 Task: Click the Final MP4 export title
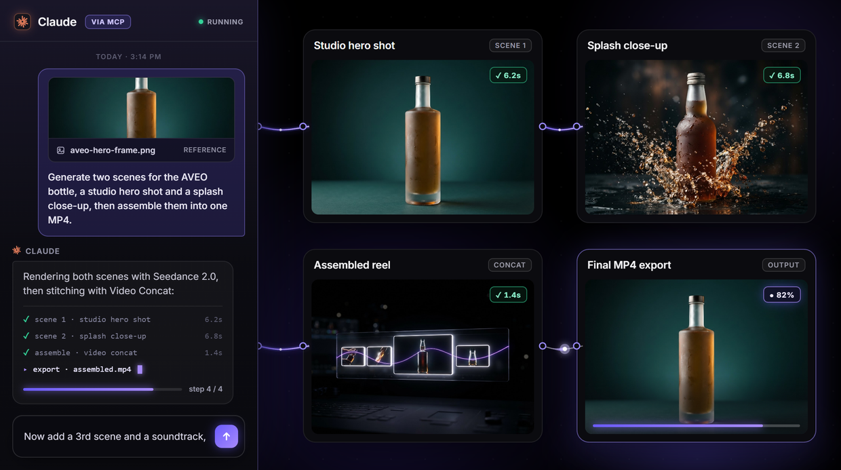(x=629, y=265)
